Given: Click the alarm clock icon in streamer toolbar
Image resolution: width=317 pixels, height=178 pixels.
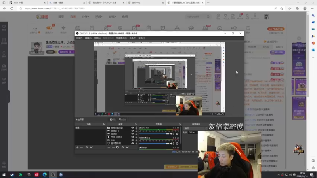Looking at the screenshot, I should [163, 28].
